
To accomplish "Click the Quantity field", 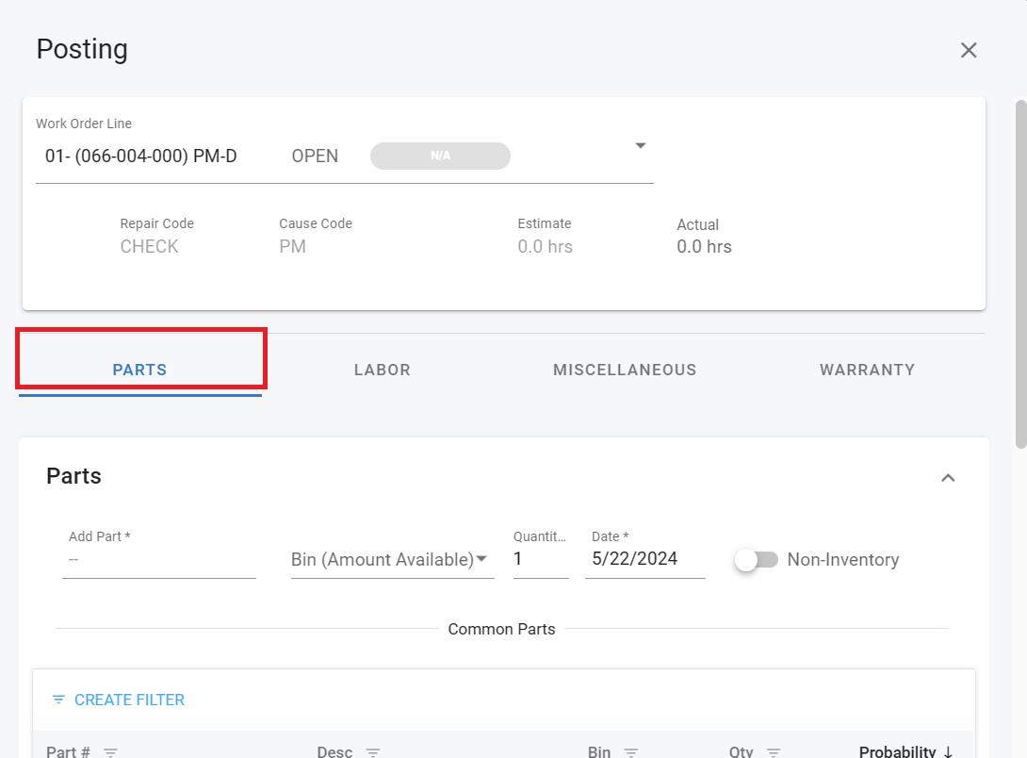I will click(x=540, y=559).
